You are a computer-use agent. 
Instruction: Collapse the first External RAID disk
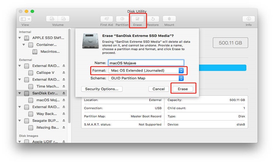(20, 66)
